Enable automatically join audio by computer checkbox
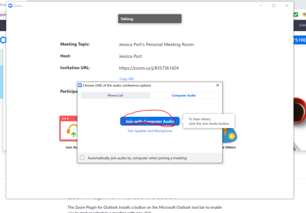This screenshot has width=306, height=213. click(x=82, y=158)
